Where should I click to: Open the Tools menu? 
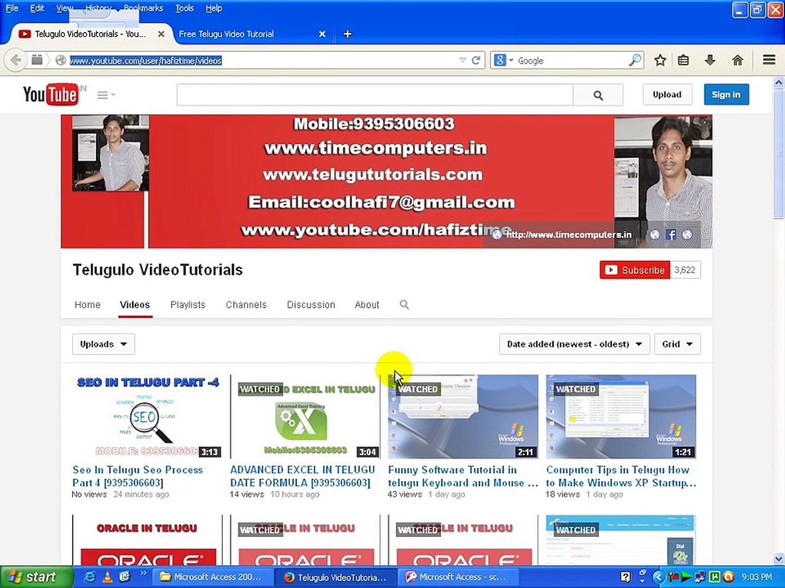point(184,8)
